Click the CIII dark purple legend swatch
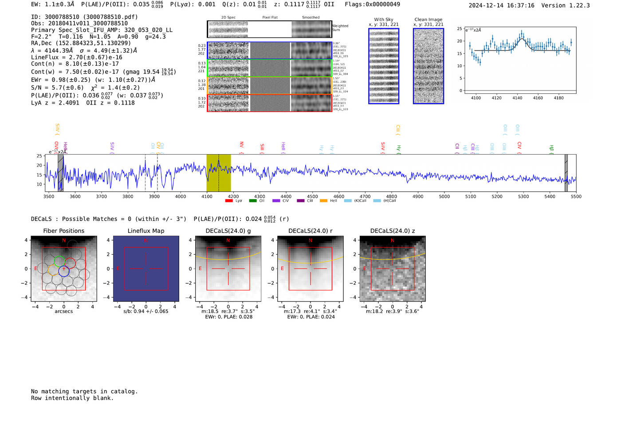The width and height of the screenshot is (621, 422). (x=301, y=201)
